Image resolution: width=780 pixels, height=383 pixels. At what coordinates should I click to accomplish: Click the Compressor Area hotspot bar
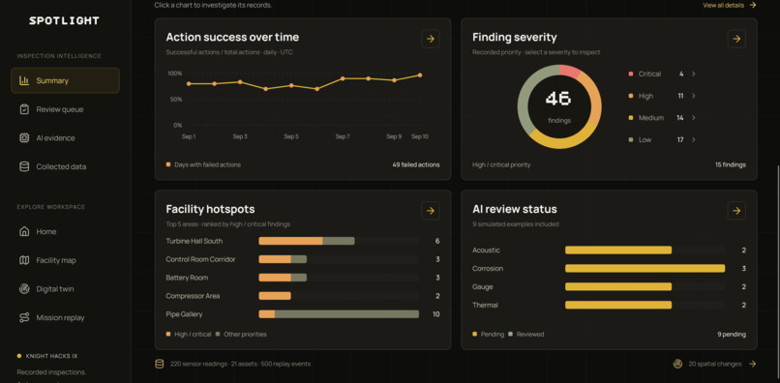click(275, 296)
